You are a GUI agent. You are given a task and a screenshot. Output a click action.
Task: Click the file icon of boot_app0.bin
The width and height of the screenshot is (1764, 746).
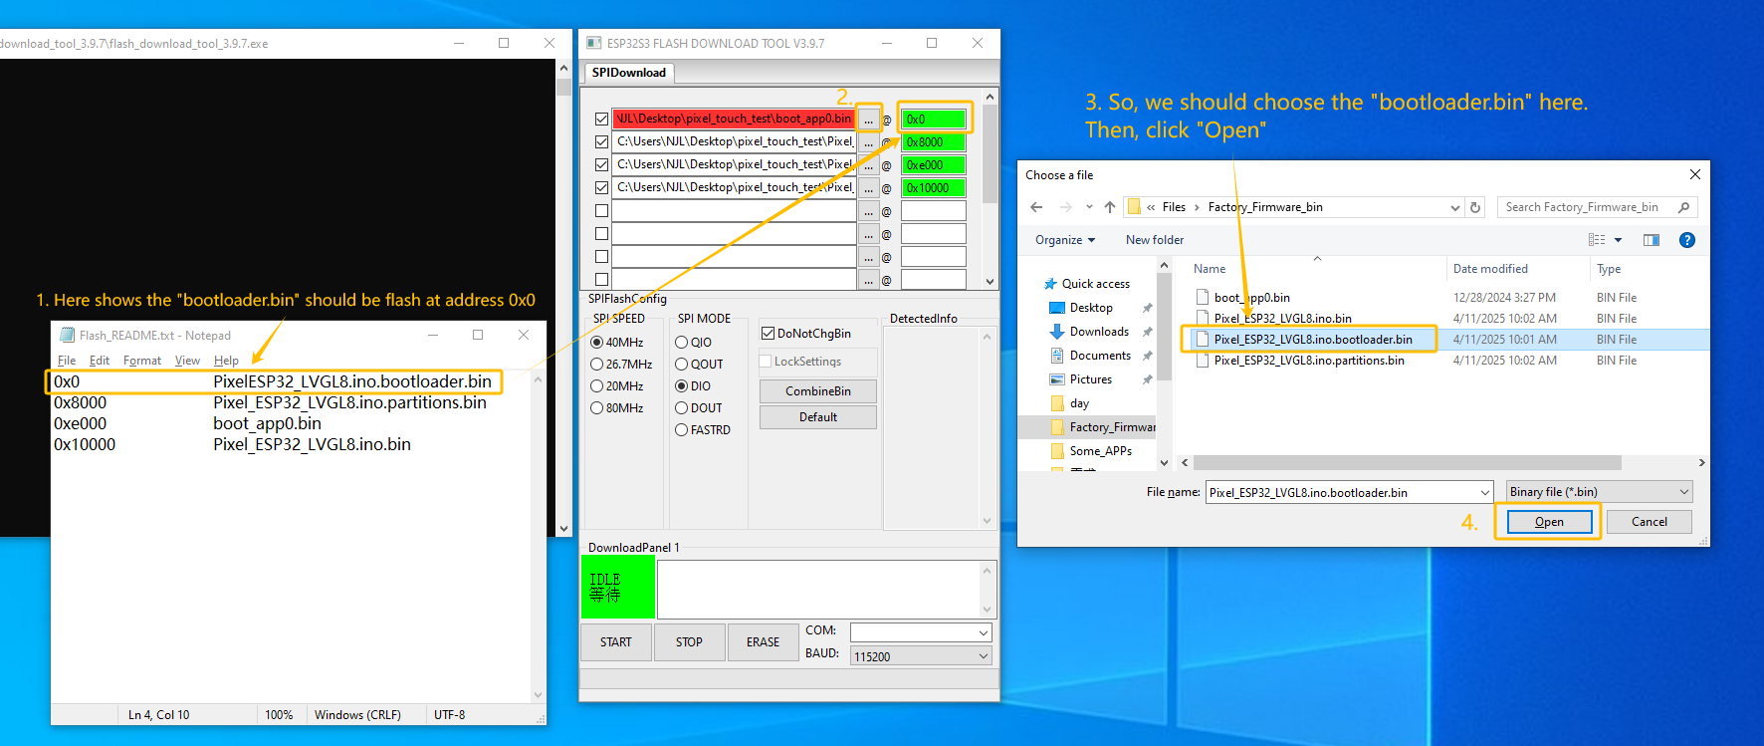point(1203,297)
